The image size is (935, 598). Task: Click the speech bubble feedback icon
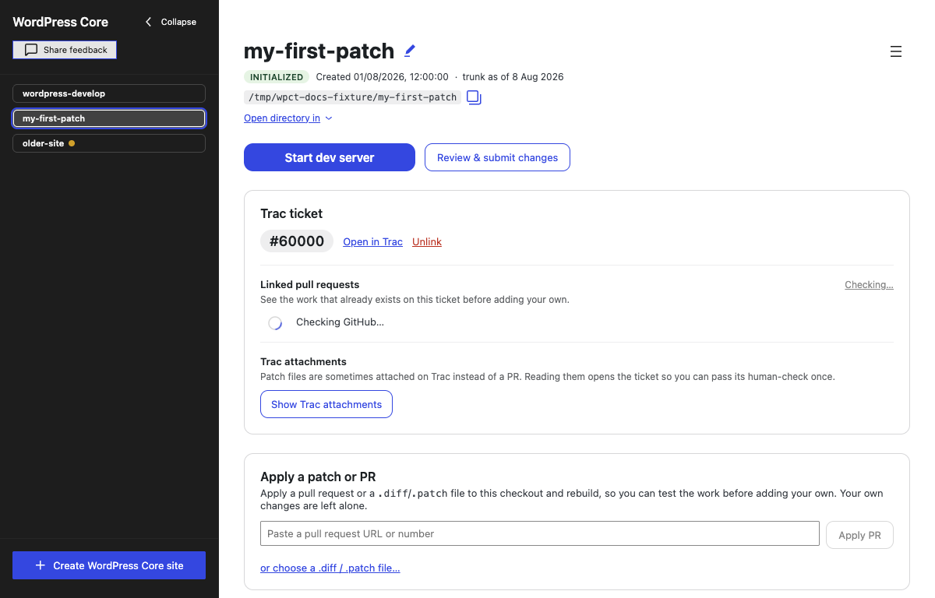tap(31, 50)
